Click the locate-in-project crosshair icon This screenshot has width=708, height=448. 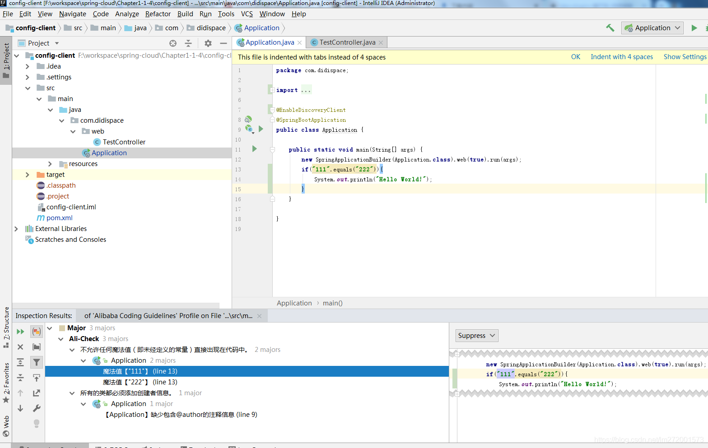coord(173,43)
